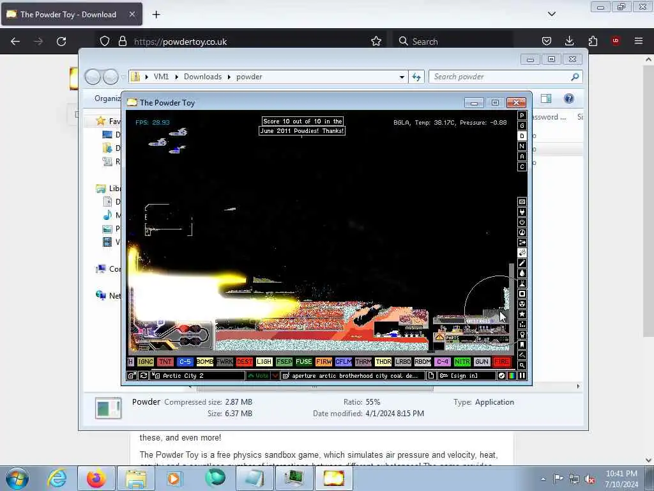The height and width of the screenshot is (491, 654).
Task: Select the RBDM element
Action: tap(423, 362)
